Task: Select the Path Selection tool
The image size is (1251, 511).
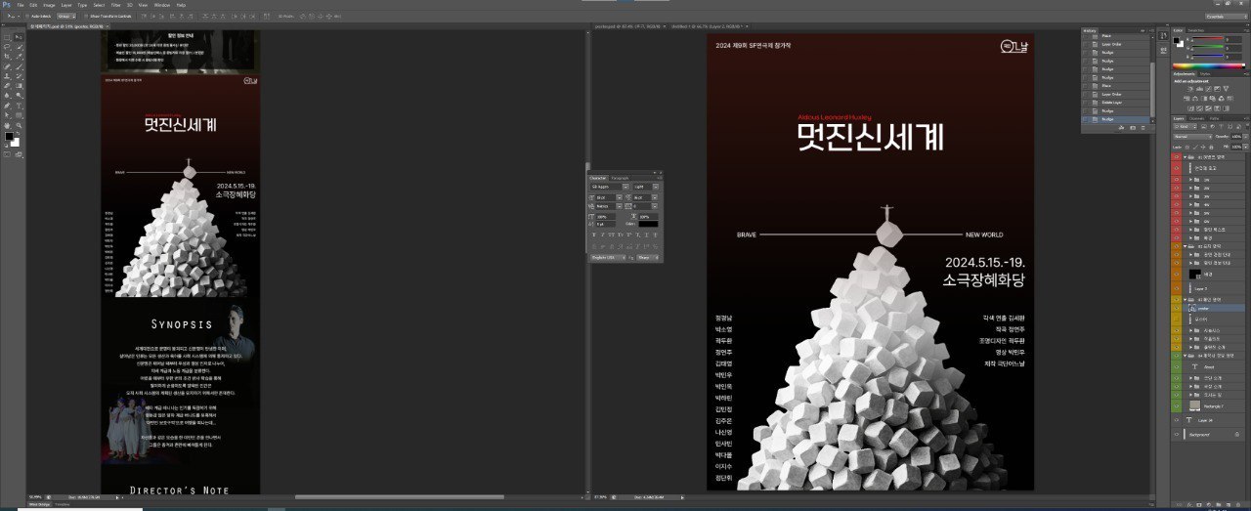Action: (x=7, y=114)
